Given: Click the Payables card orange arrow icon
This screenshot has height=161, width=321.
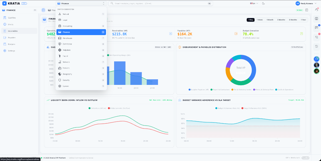Looking at the screenshot, I should (236, 34).
